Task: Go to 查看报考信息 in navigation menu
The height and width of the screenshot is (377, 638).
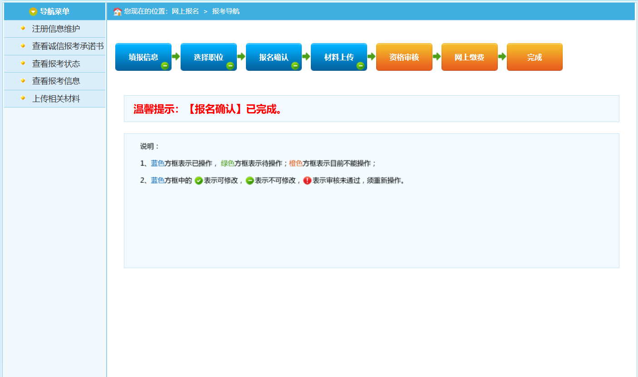Action: pyautogui.click(x=56, y=81)
